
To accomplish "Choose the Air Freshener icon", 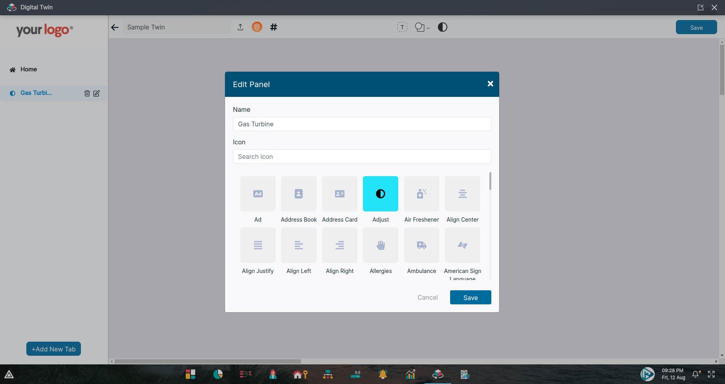I will tap(421, 194).
